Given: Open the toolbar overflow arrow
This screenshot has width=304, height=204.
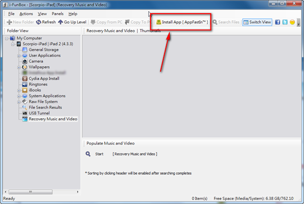Looking at the screenshot, I should (298, 24).
